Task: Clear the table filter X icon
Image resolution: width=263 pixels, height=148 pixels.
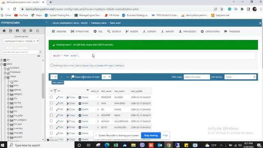Action: coord(40,52)
